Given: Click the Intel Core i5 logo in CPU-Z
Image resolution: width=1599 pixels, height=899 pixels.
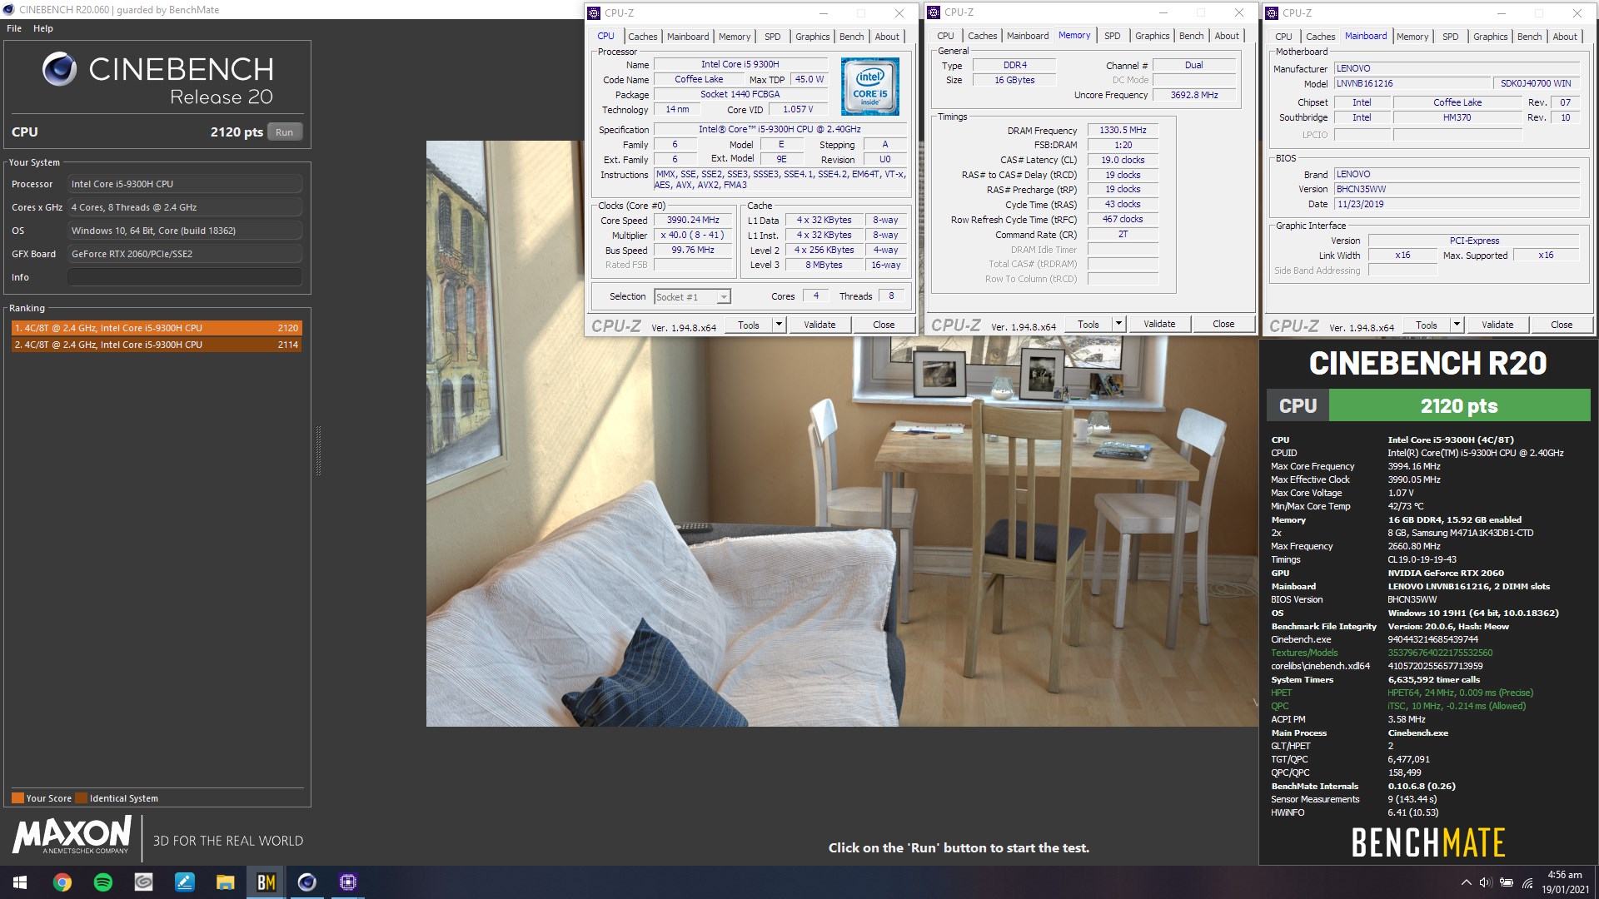Looking at the screenshot, I should (870, 86).
